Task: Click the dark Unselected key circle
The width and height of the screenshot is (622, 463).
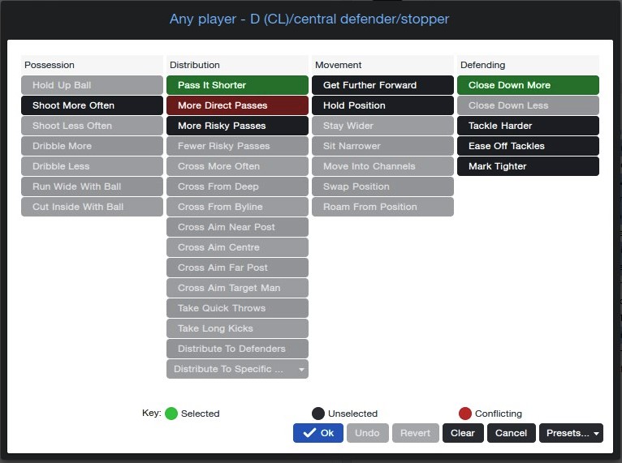Action: (x=318, y=414)
